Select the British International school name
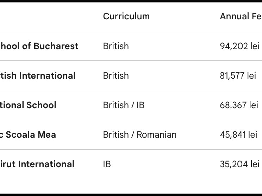 click(x=38, y=76)
